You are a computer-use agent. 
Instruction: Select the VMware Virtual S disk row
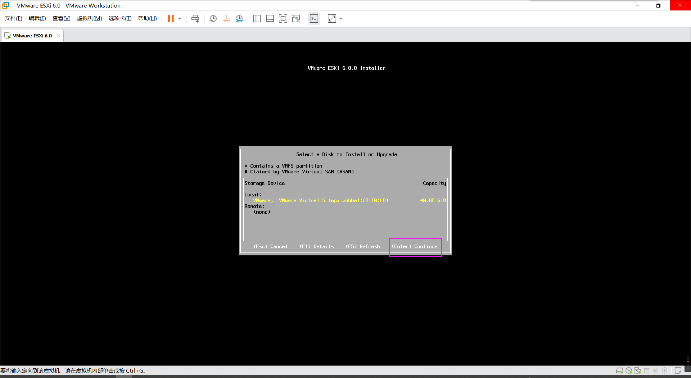(x=345, y=201)
